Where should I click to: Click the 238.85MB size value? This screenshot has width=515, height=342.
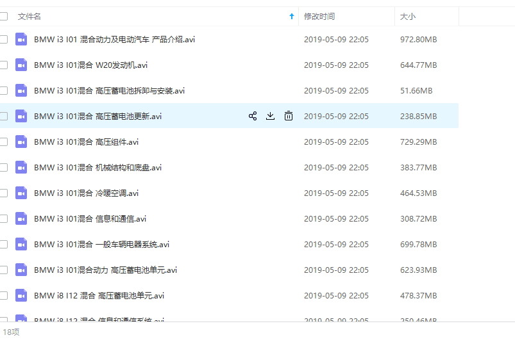pyautogui.click(x=418, y=116)
